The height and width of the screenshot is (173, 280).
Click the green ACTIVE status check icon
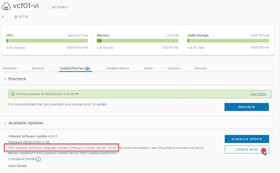16,17
